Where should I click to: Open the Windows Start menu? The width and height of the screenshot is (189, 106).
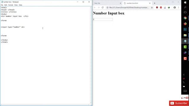[185, 2]
